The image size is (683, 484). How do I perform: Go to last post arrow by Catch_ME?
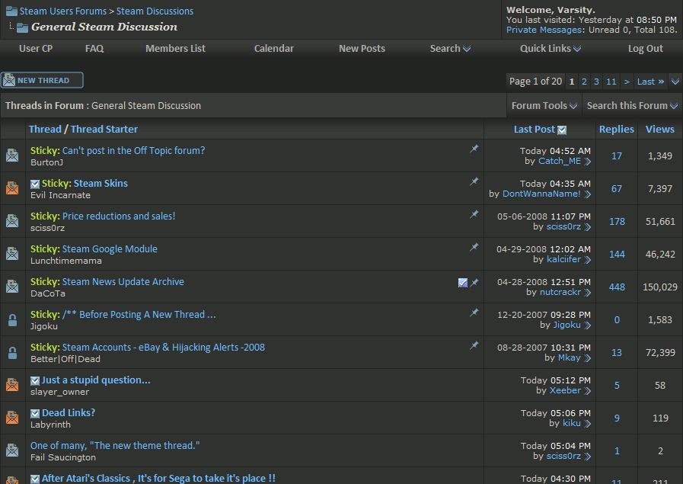[587, 162]
